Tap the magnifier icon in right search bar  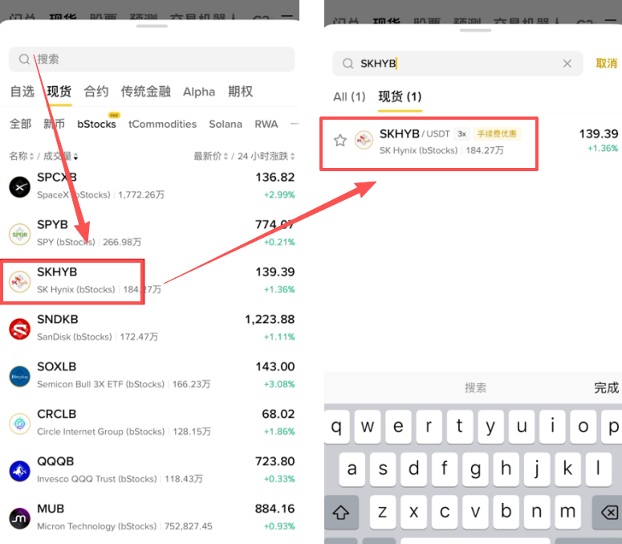[348, 63]
